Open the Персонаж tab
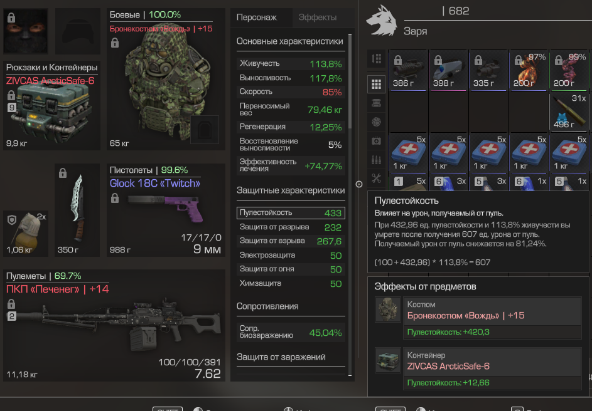The image size is (592, 411). pyautogui.click(x=257, y=18)
